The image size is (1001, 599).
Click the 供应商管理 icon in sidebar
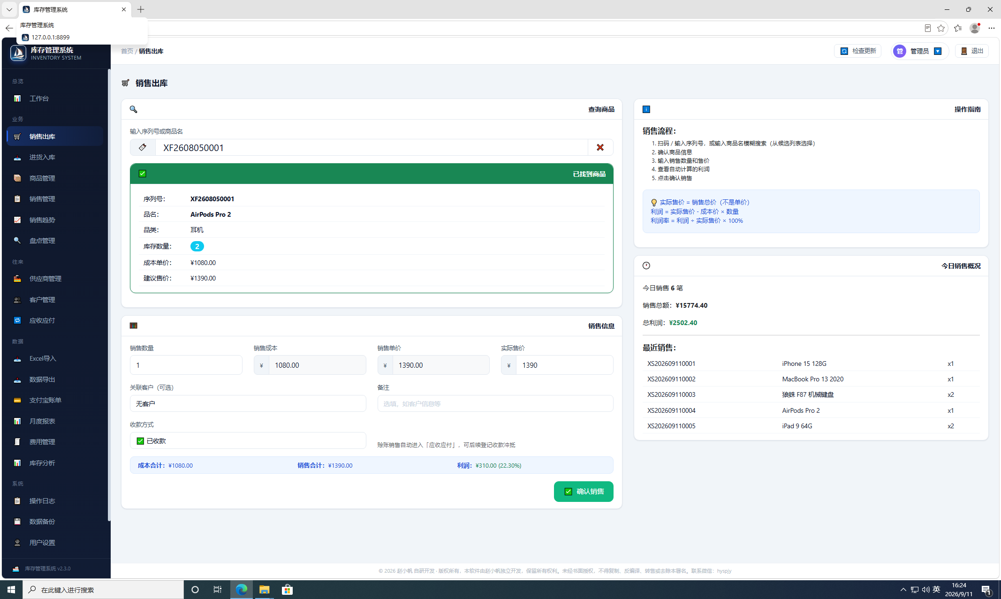pyautogui.click(x=17, y=279)
